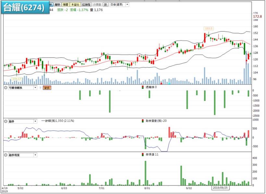Expand the 可轉債轉換 indicator dropdown
266x194 pixels.
[35, 88]
